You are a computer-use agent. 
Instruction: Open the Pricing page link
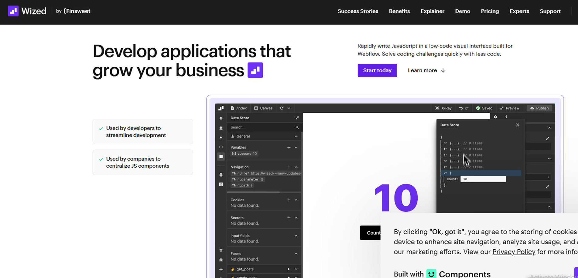pos(490,11)
